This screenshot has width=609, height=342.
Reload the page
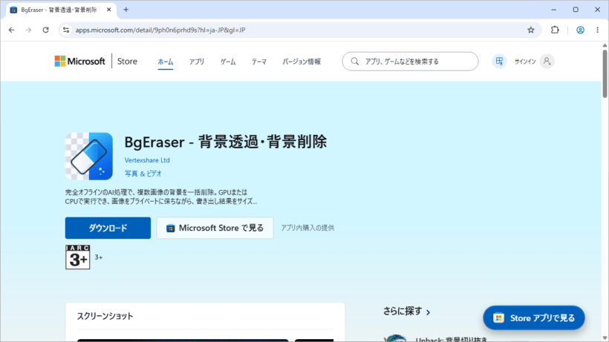pos(45,30)
